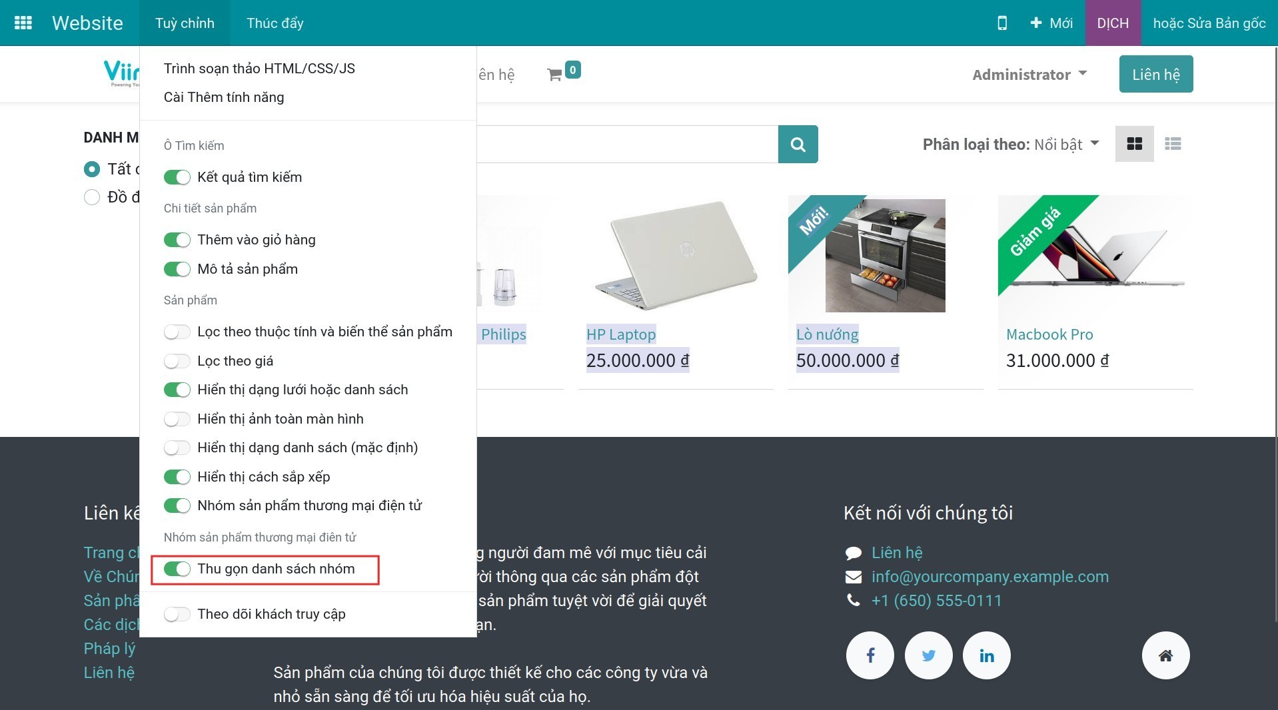This screenshot has width=1278, height=710.
Task: Click the phone handset icon
Action: pyautogui.click(x=853, y=600)
